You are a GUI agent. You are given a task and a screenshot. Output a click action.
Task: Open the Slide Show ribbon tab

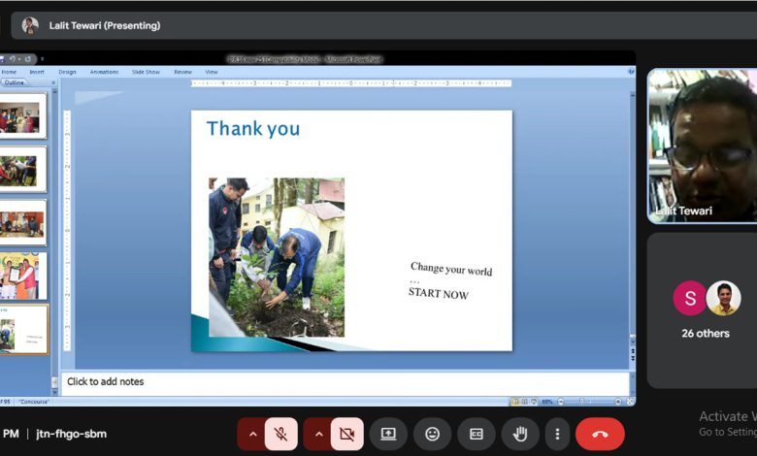(x=146, y=72)
